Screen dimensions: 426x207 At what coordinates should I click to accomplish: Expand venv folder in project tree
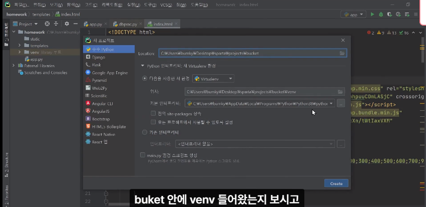[20, 52]
